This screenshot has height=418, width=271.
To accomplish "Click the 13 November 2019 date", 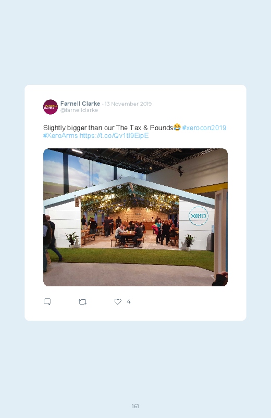I will click(128, 104).
